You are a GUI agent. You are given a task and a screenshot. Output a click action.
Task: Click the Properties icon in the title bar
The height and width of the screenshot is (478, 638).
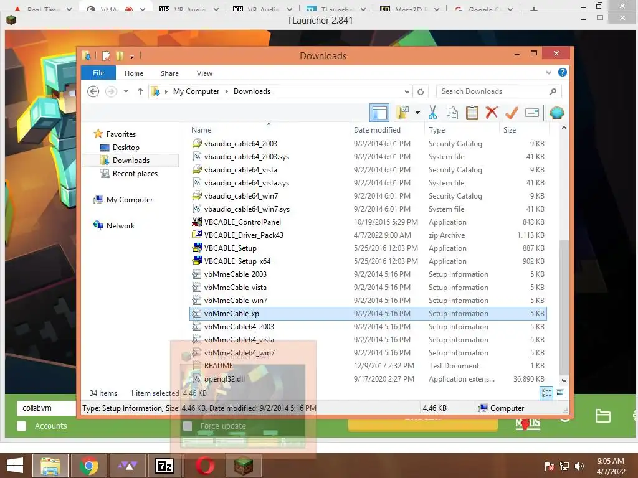pyautogui.click(x=106, y=55)
